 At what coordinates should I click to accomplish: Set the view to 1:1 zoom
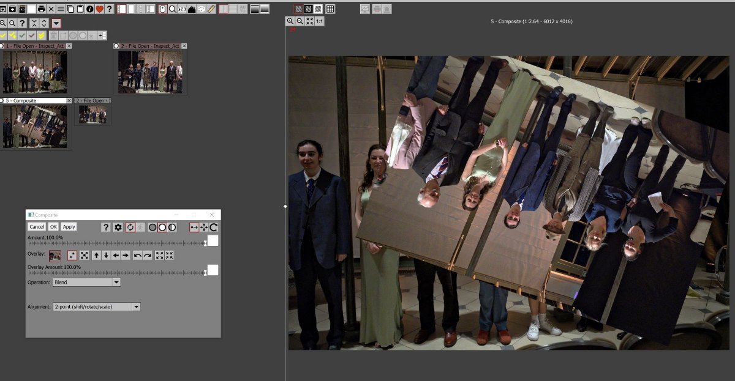tap(320, 21)
